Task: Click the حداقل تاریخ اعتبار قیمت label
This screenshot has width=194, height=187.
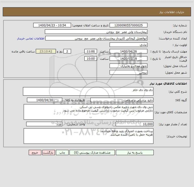Action: 176,59
